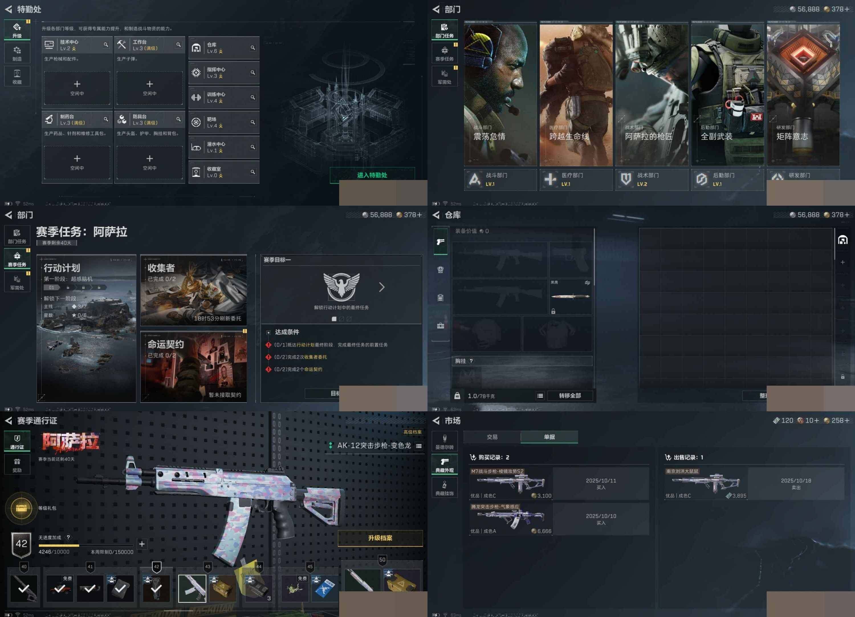Select the second 赛季目标 page dot
The width and height of the screenshot is (855, 617).
click(x=341, y=319)
